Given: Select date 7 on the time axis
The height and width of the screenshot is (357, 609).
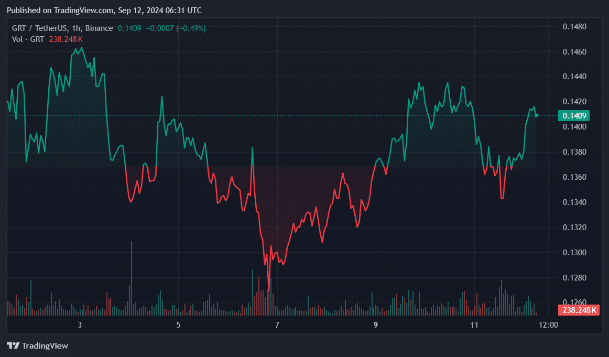Looking at the screenshot, I should point(277,324).
